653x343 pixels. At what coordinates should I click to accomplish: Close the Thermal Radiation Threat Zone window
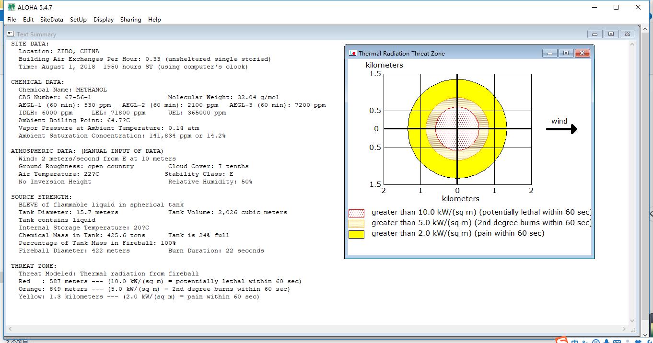[582, 53]
